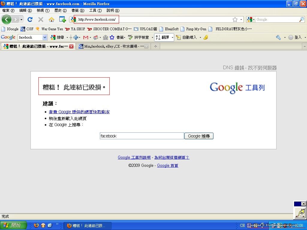This screenshot has width=307, height=230.
Task: Bookmark page with the star icon
Action: (x=235, y=19)
